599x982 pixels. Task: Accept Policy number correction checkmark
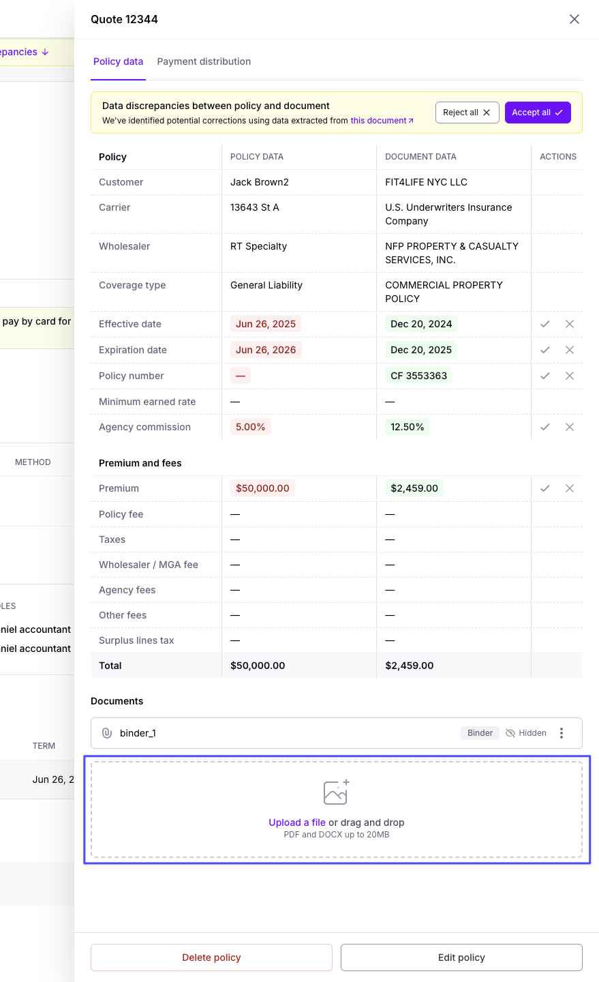[545, 376]
